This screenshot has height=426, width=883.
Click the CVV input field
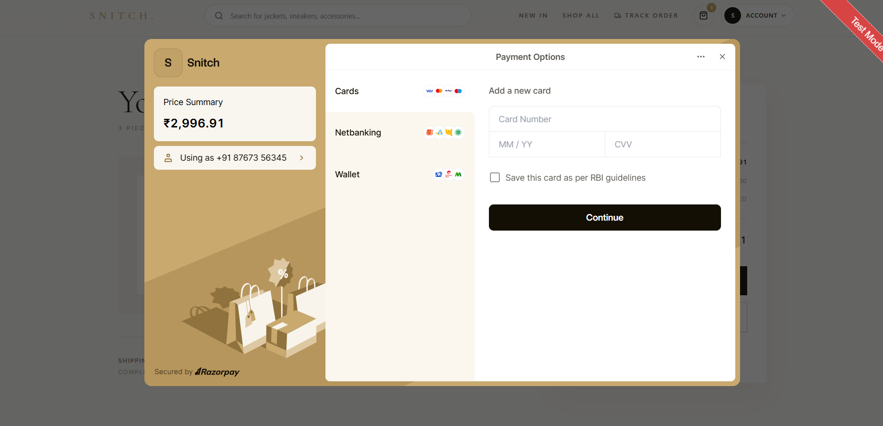click(x=663, y=145)
